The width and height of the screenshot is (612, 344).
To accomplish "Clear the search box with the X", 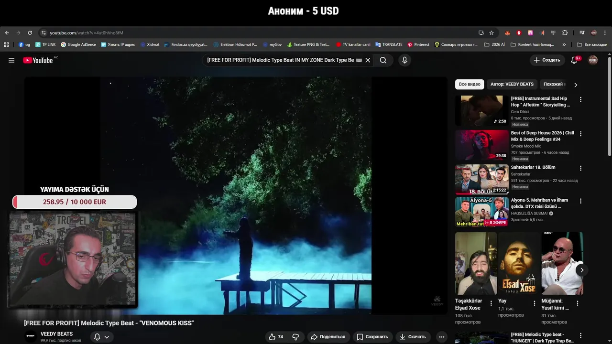I will [x=368, y=60].
